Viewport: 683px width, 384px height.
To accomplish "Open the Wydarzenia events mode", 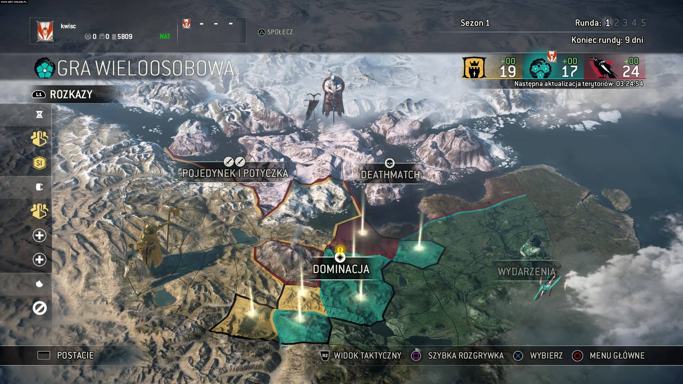I will [526, 272].
